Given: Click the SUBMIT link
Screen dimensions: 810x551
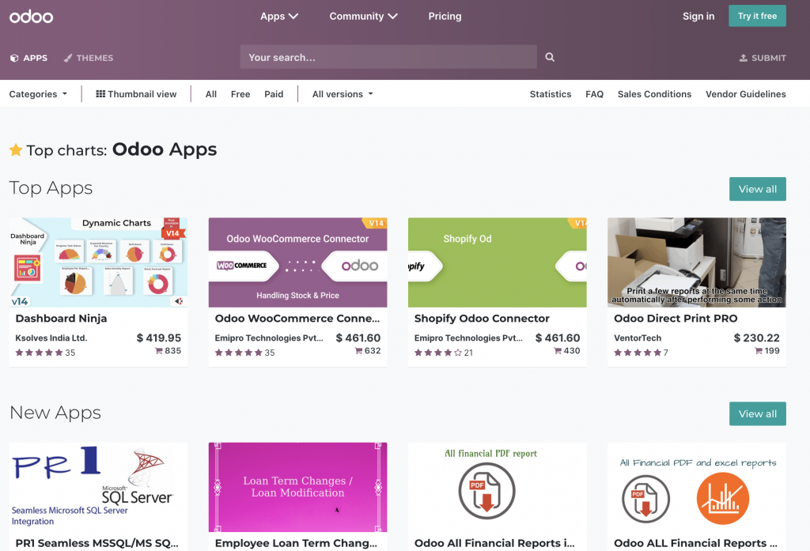Looking at the screenshot, I should (763, 58).
